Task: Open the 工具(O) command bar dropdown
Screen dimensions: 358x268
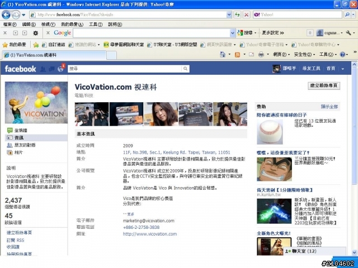Action: coord(328,55)
